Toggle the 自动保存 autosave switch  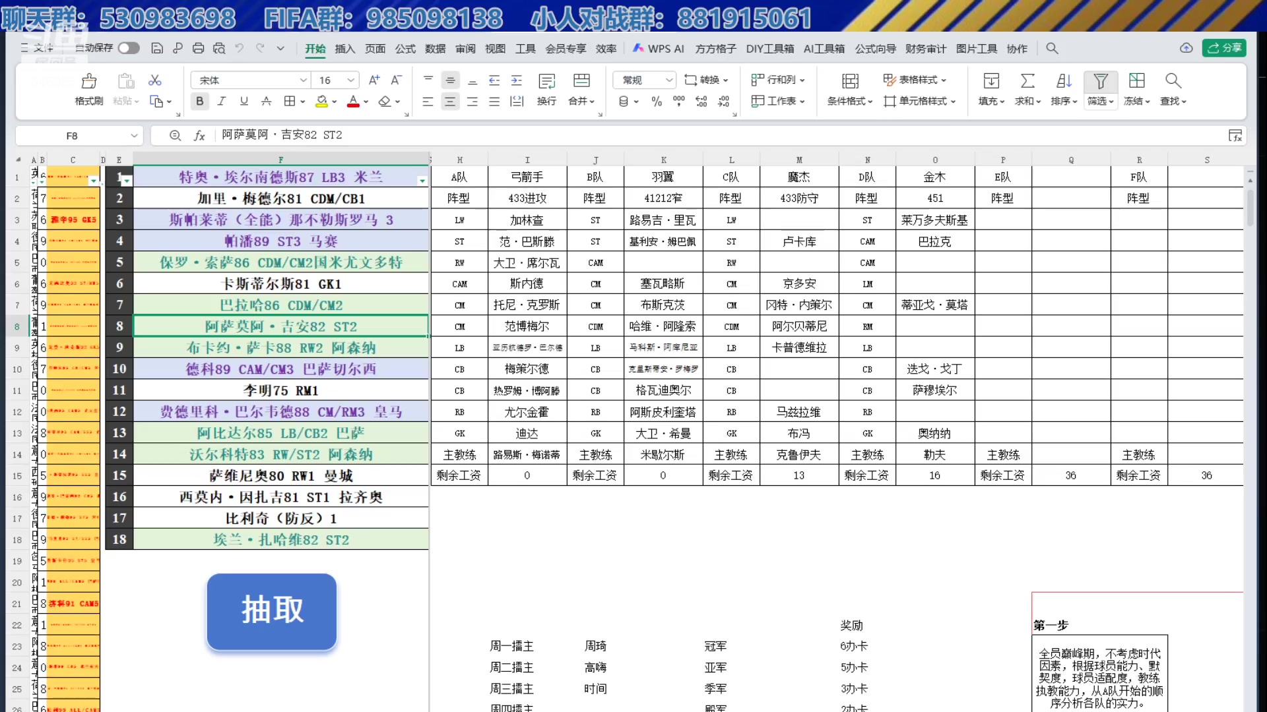pyautogui.click(x=128, y=47)
